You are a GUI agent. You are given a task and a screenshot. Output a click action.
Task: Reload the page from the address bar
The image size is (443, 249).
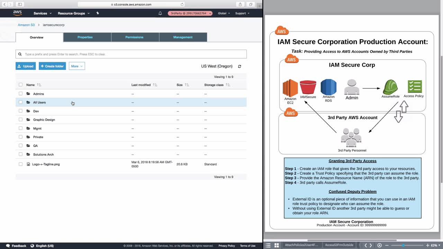(182, 4)
